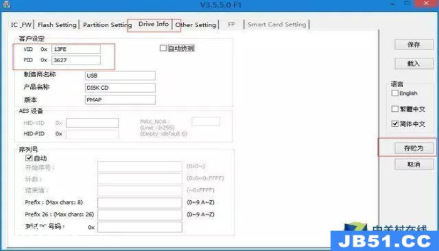Toggle the 简体中文 language checkbox
The width and height of the screenshot is (439, 251).
click(x=394, y=124)
